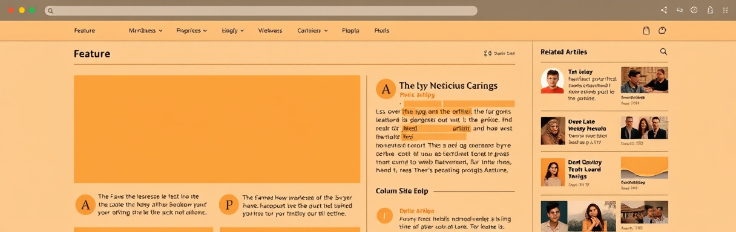Expand the Pogrices navigation dropdown

pos(192,30)
